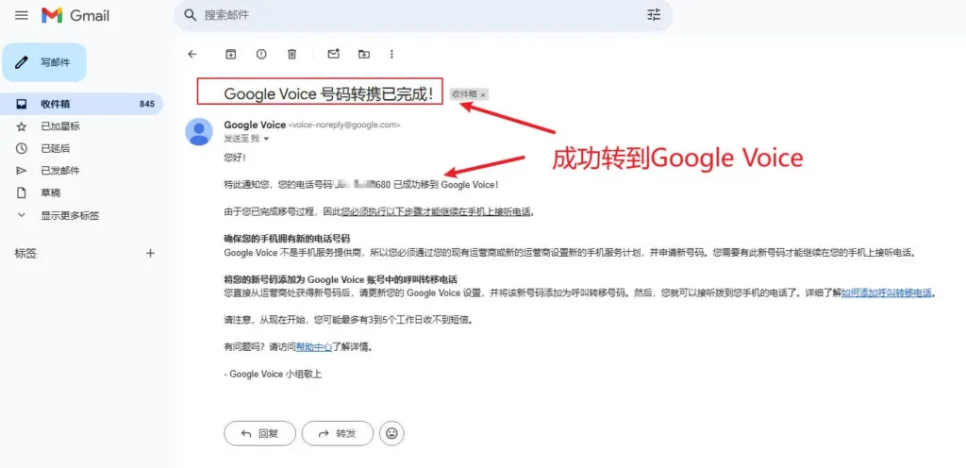Click voice-noreply@google.com sender address

344,125
